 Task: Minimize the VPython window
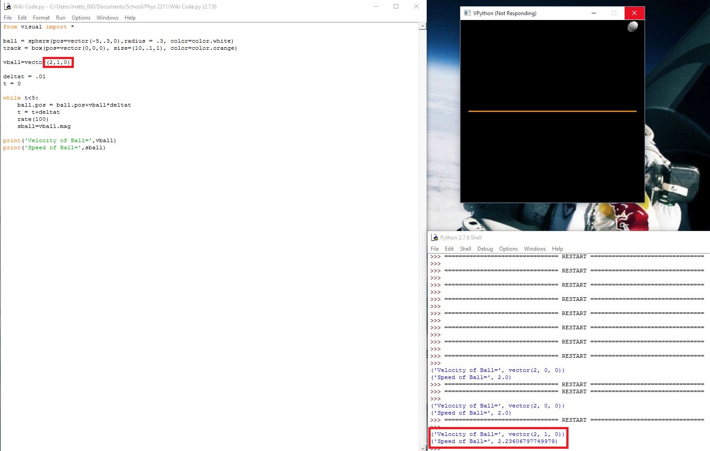(x=593, y=13)
